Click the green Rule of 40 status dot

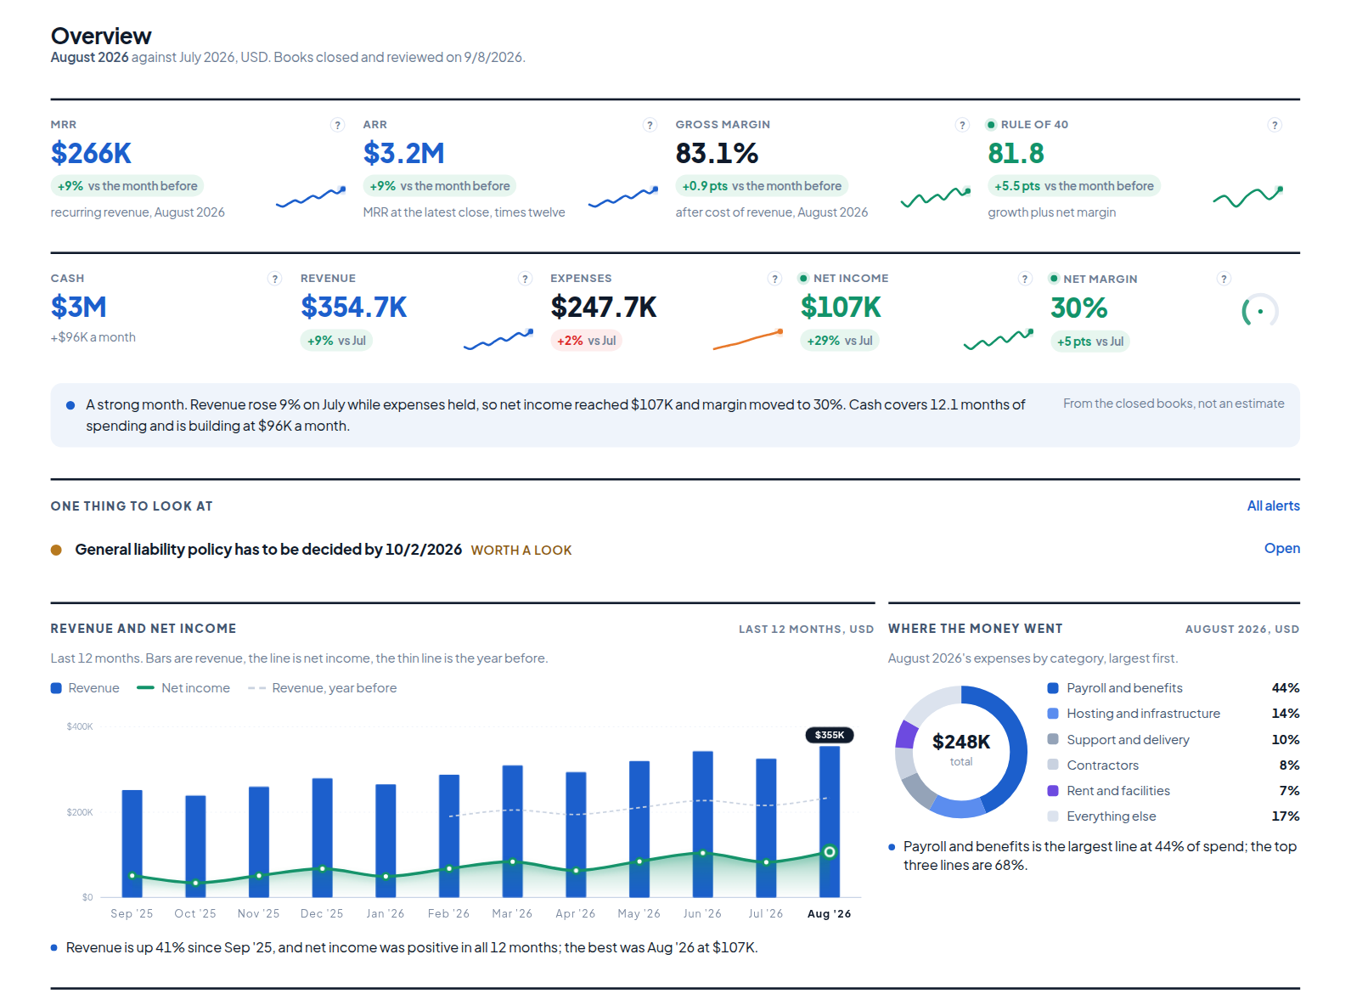(991, 125)
